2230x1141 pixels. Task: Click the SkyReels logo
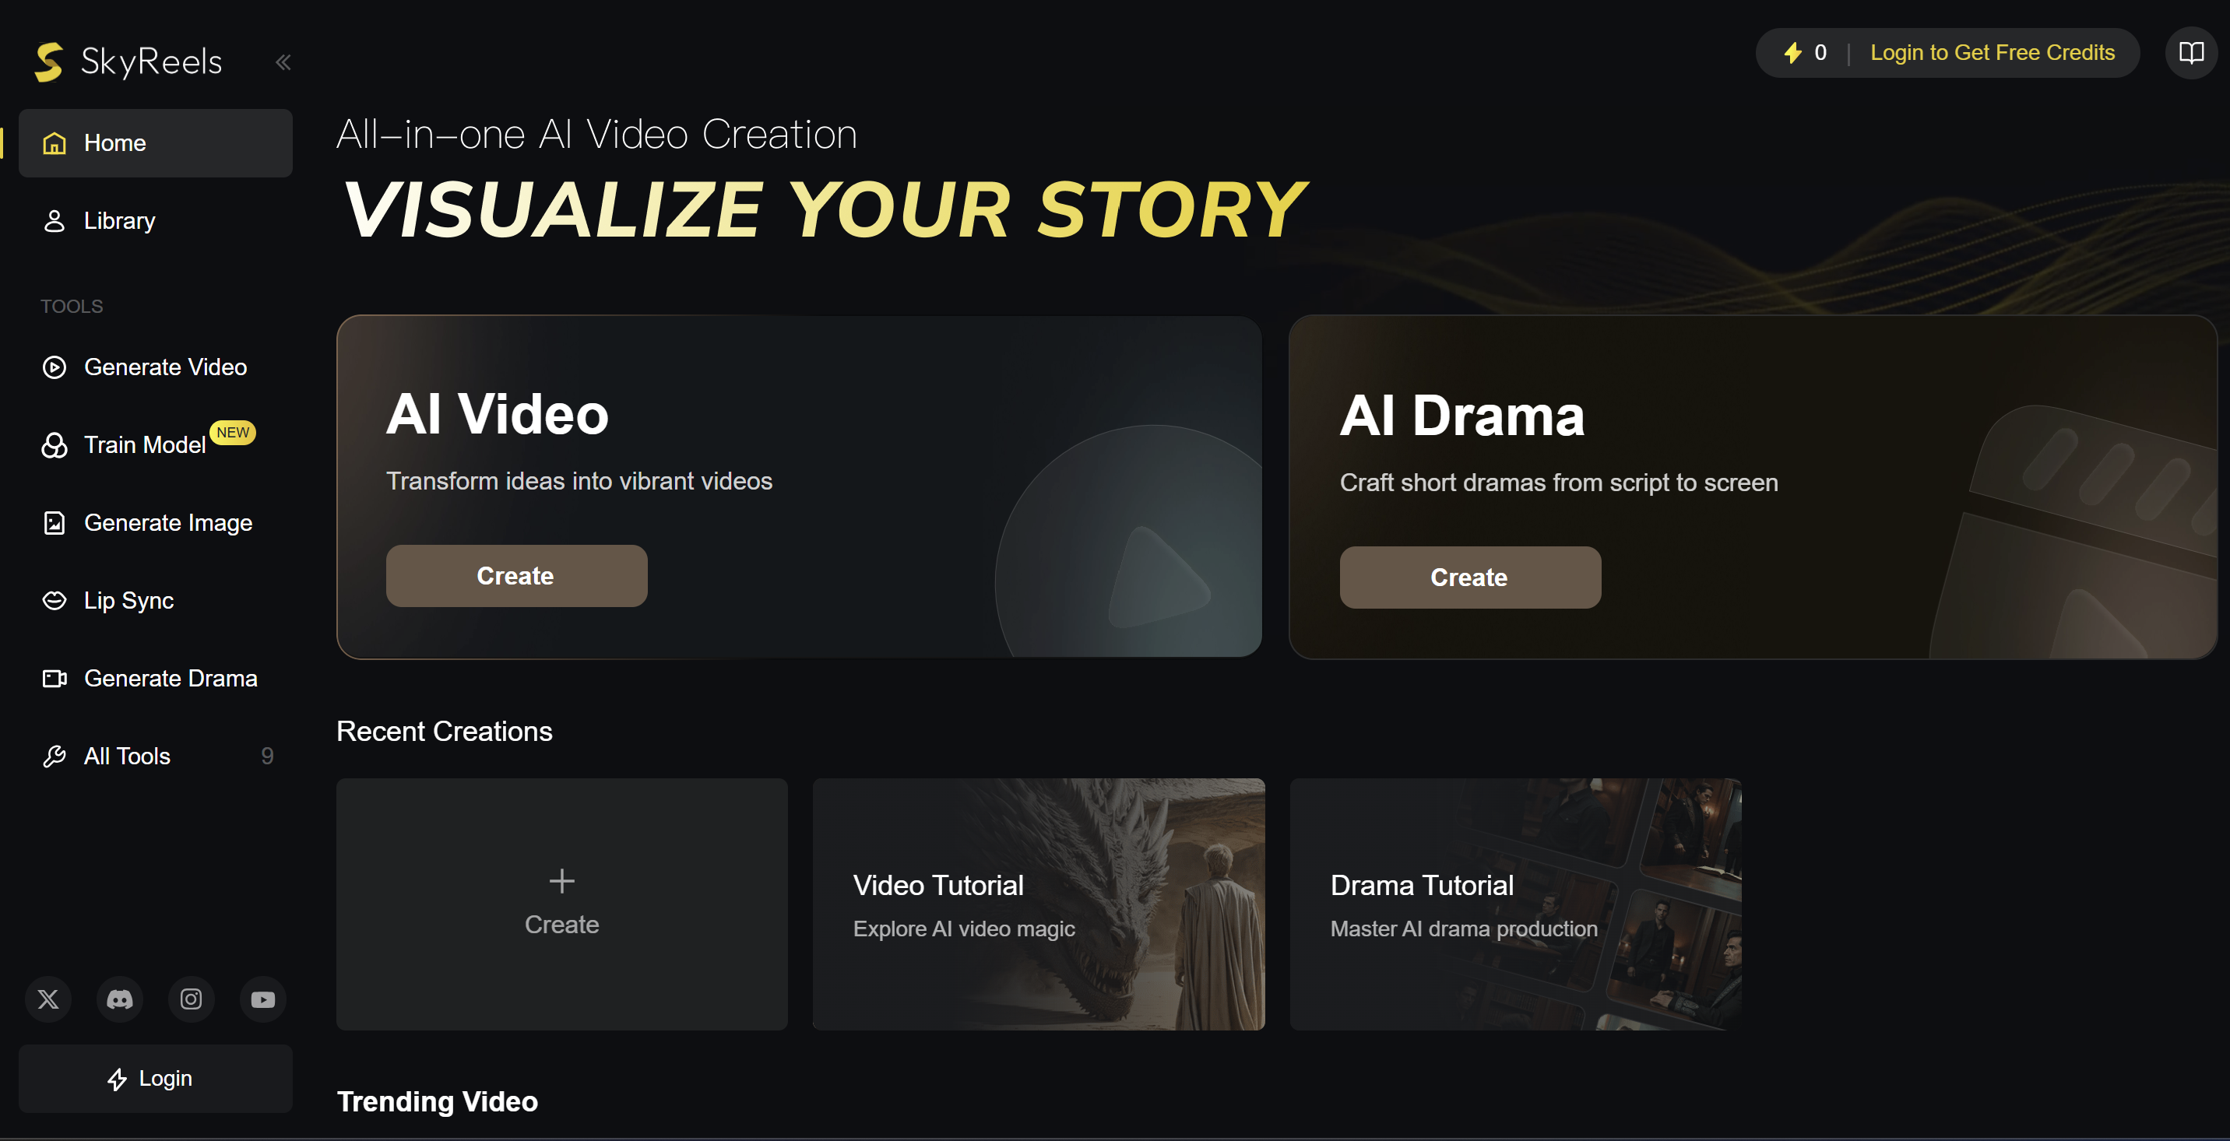(128, 61)
